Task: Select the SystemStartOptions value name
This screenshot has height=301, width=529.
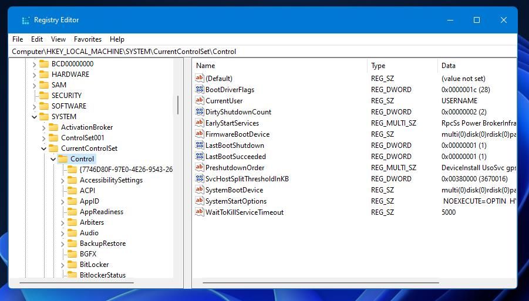Action: (236, 201)
